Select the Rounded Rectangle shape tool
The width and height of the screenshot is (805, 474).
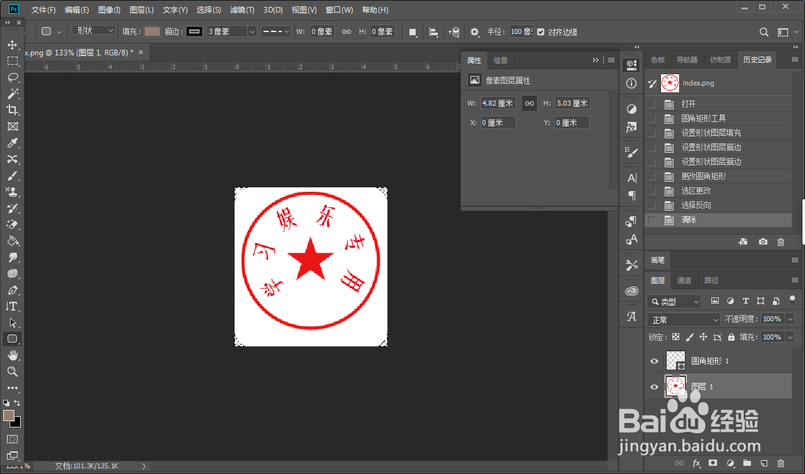pyautogui.click(x=12, y=339)
